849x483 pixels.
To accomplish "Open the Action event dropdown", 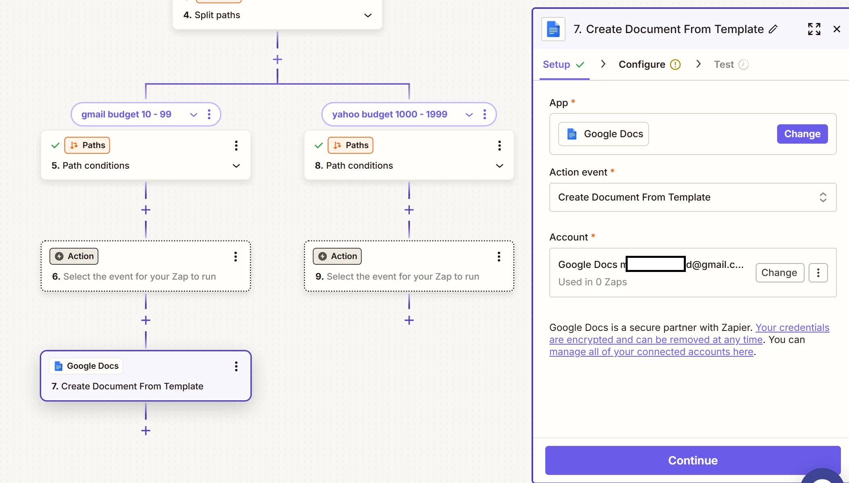I will pos(693,197).
